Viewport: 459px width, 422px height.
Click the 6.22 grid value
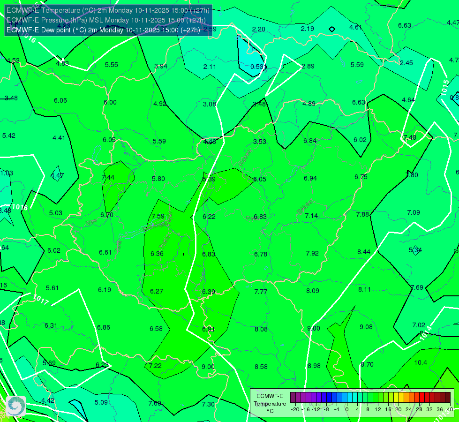[209, 217]
